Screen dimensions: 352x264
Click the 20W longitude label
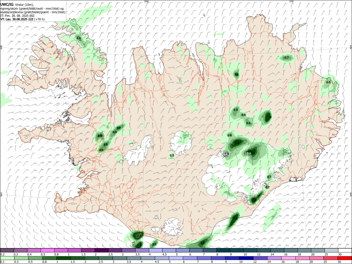pos(146,1)
